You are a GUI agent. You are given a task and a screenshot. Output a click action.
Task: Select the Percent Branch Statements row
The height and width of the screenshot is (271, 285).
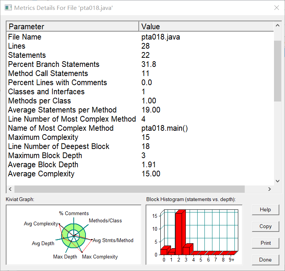(x=140, y=64)
